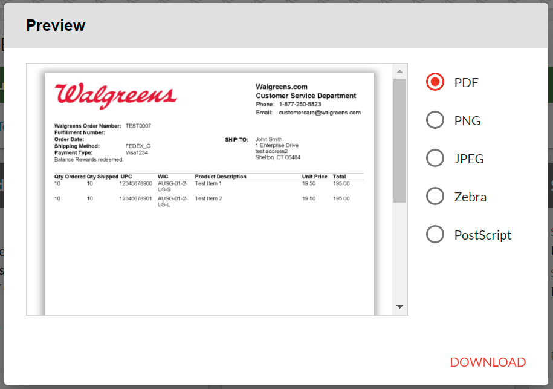
Task: Switch format to Zebra
Action: coord(435,197)
